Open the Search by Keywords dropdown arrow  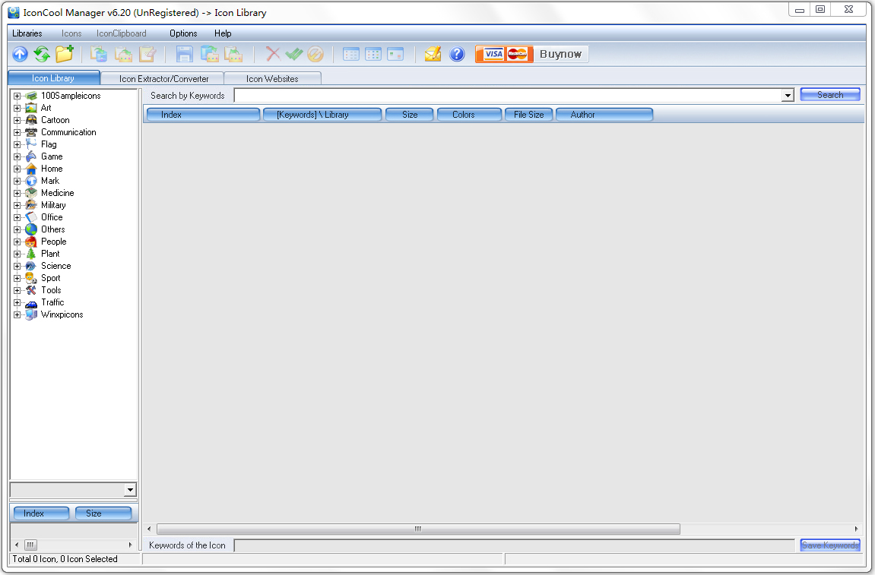click(788, 95)
